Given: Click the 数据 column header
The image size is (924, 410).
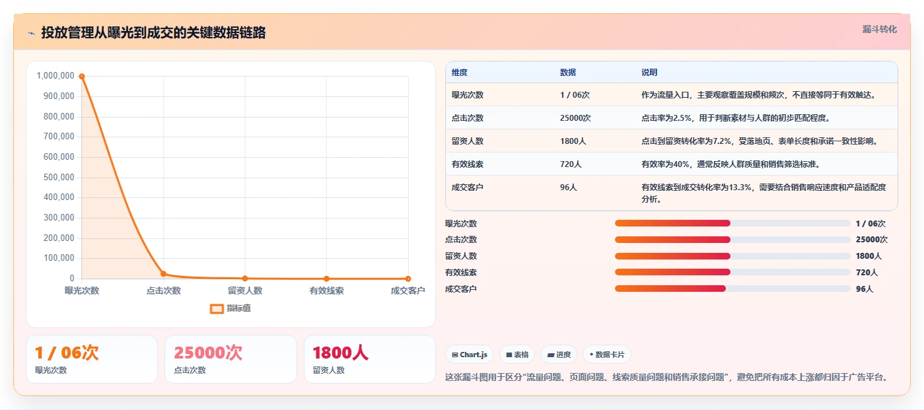Looking at the screenshot, I should pyautogui.click(x=568, y=73).
